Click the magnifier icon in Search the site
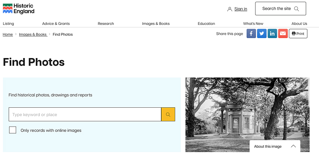The width and height of the screenshot is (319, 161). coord(297,9)
